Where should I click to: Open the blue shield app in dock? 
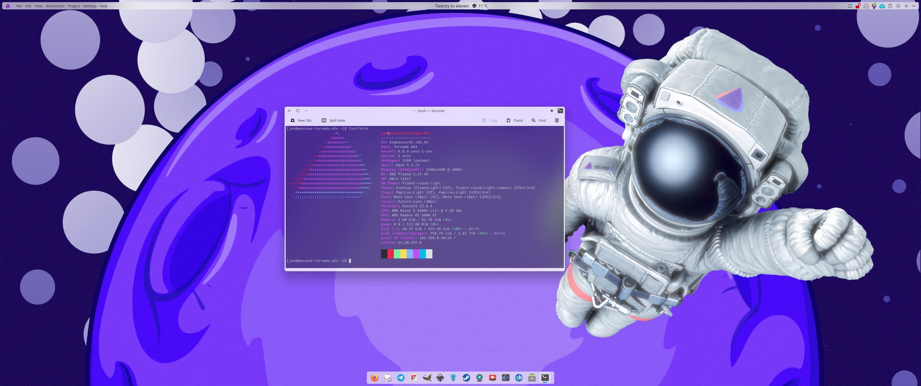tap(453, 378)
